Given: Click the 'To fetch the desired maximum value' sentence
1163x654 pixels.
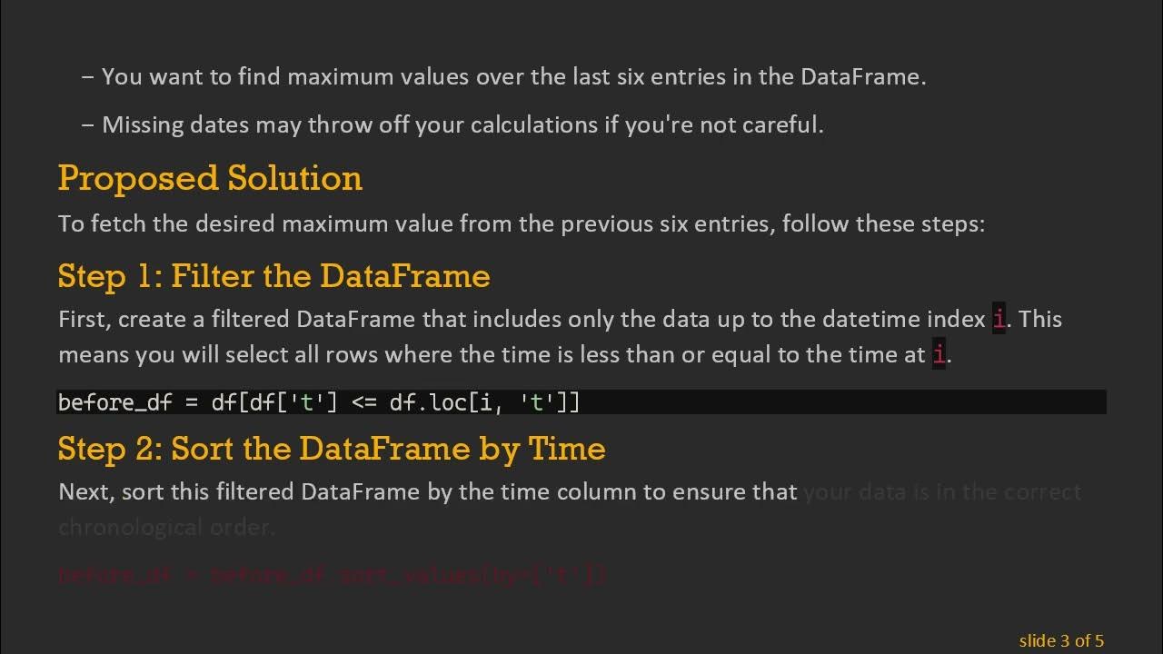Looking at the screenshot, I should point(521,223).
